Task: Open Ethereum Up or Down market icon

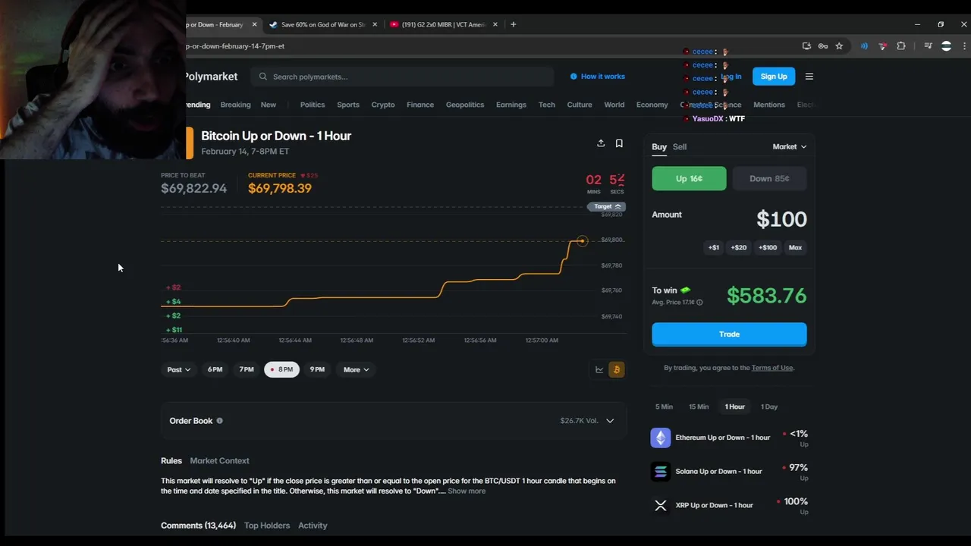Action: point(661,438)
